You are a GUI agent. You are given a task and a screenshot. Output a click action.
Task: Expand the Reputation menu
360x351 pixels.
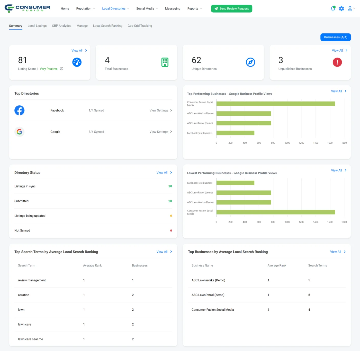tap(86, 8)
